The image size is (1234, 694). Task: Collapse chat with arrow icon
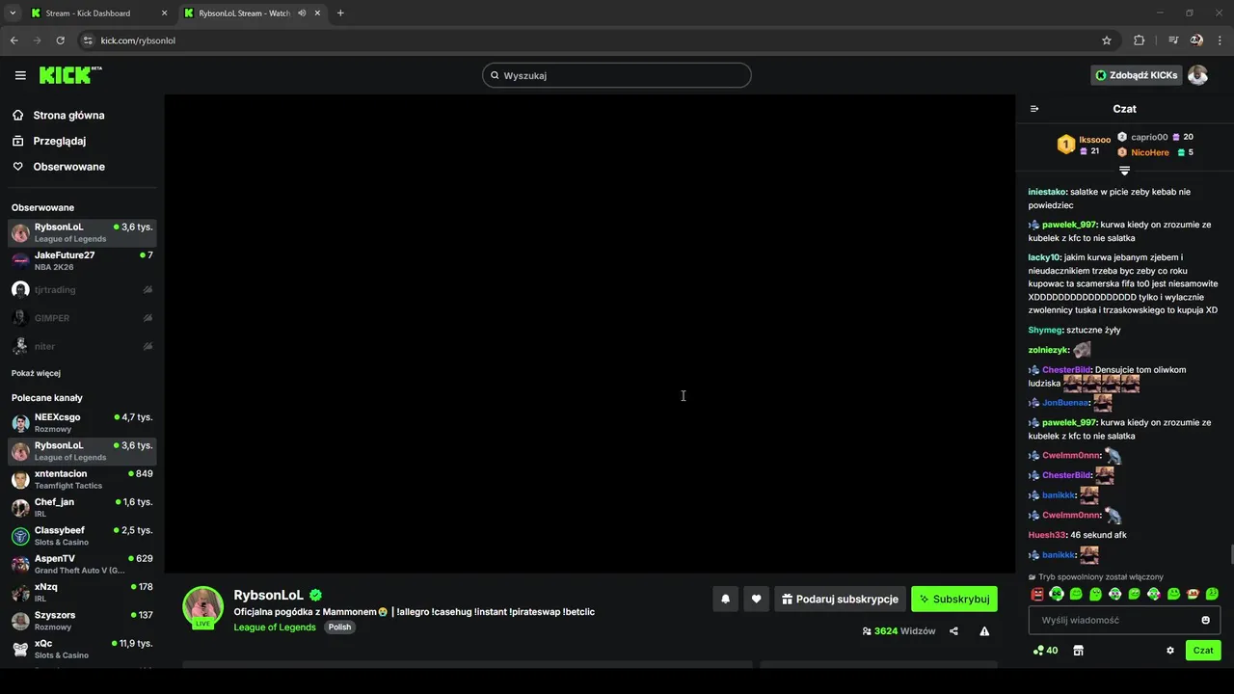(x=1034, y=109)
